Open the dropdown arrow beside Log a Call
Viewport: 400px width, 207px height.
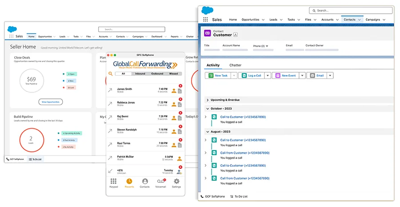tap(268, 76)
